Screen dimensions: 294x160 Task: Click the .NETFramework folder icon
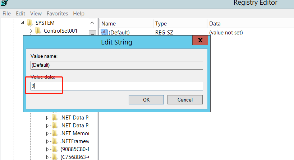point(55,141)
